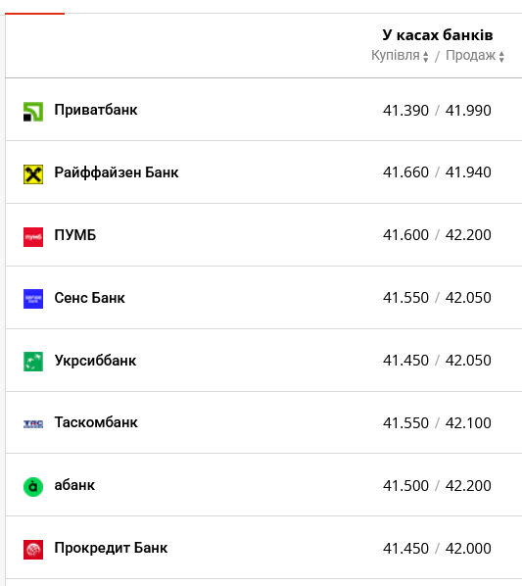The image size is (522, 586).
Task: Sort by Продаж using its arrows
Action: click(x=501, y=57)
